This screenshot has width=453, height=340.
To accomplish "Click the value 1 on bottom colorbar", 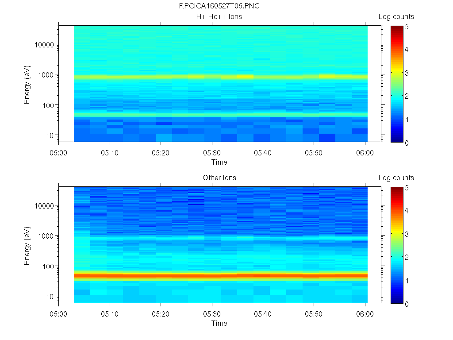I will pyautogui.click(x=407, y=280).
